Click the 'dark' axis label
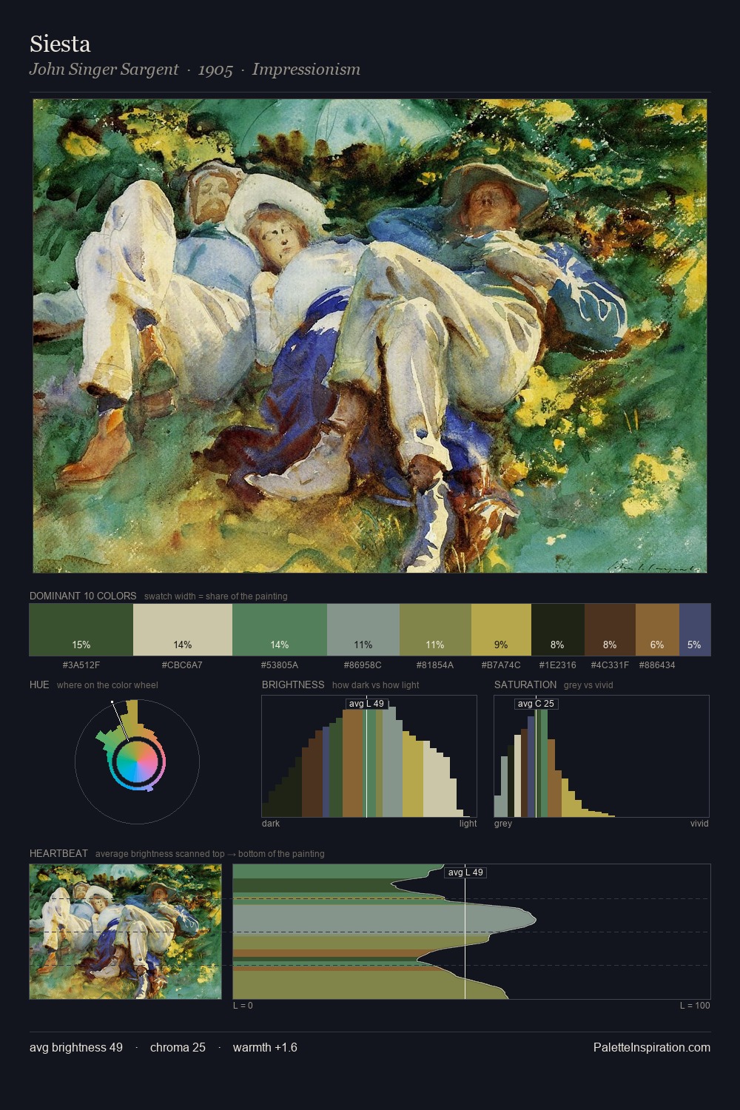The image size is (740, 1110). pos(271,824)
